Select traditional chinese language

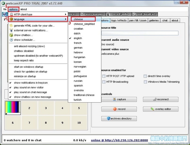[x=84, y=95]
